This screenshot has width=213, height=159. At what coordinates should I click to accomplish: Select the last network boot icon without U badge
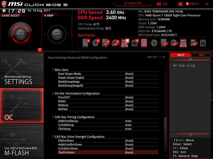203,43
